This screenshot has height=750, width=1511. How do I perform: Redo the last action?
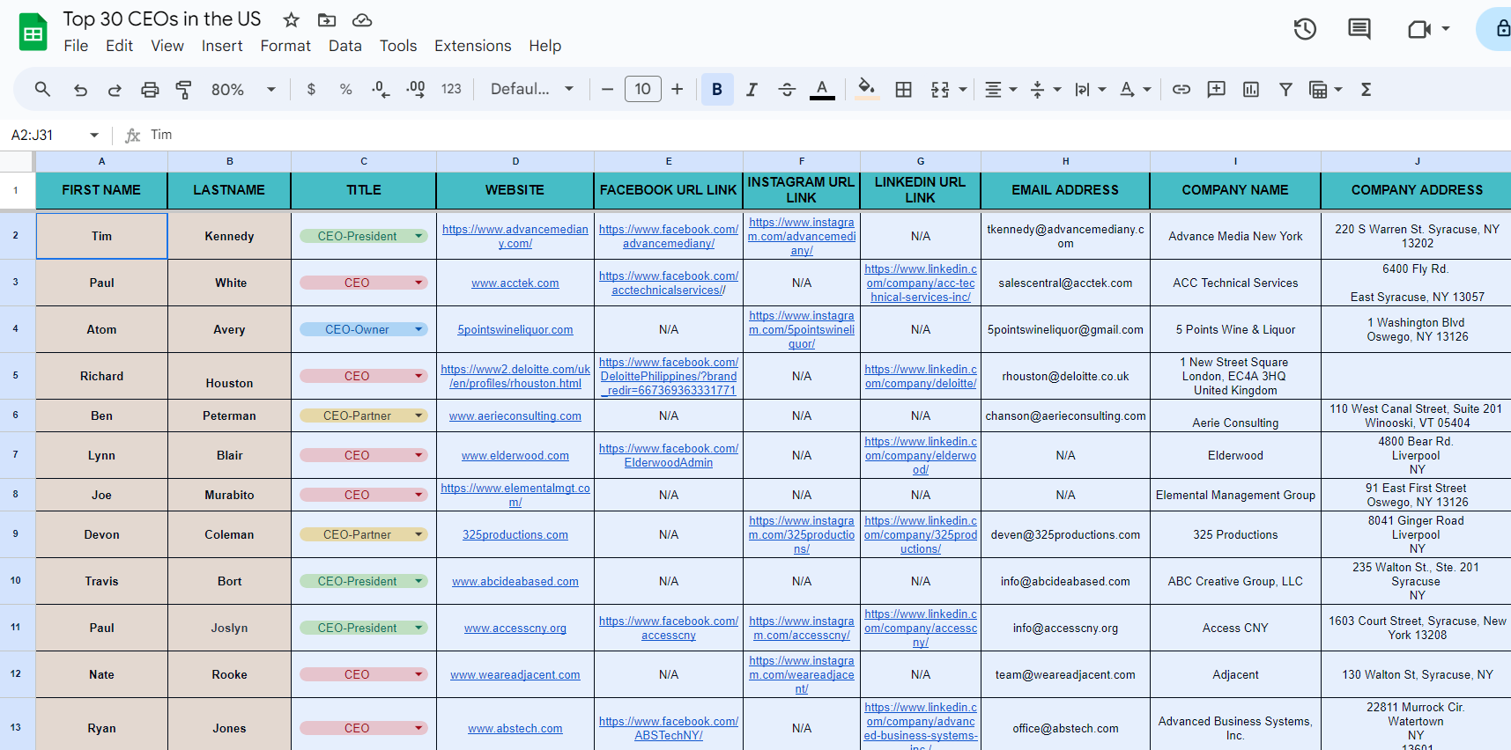[x=115, y=89]
